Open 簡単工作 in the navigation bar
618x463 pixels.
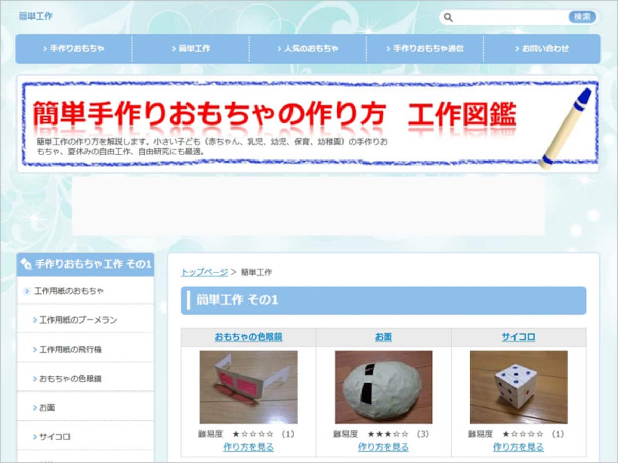tap(191, 49)
